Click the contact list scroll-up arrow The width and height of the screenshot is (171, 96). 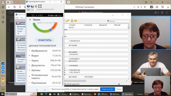click(129, 25)
